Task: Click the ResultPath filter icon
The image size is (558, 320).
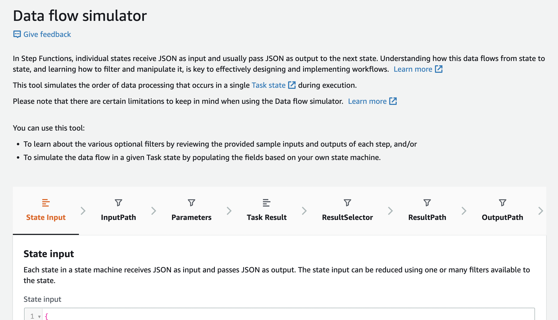Action: [x=427, y=203]
